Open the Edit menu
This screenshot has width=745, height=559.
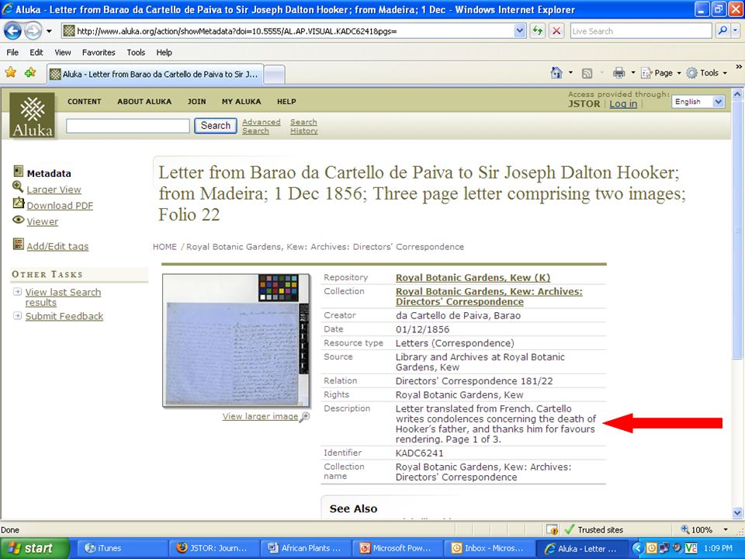tap(36, 52)
